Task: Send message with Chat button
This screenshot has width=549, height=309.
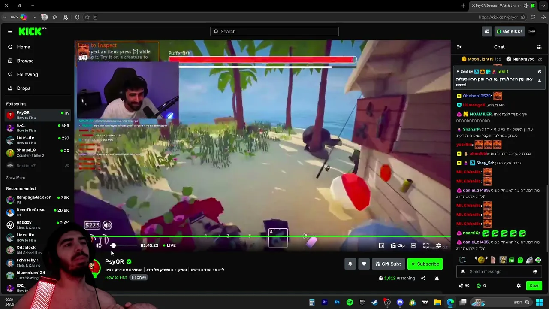Action: [534, 285]
